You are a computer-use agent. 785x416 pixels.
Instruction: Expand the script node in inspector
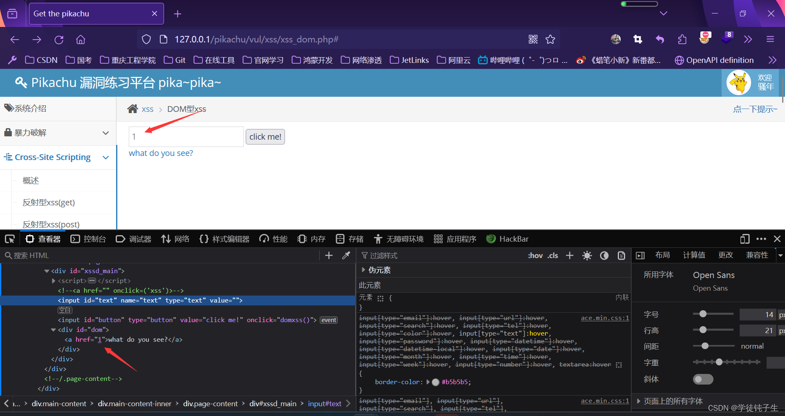tap(54, 281)
